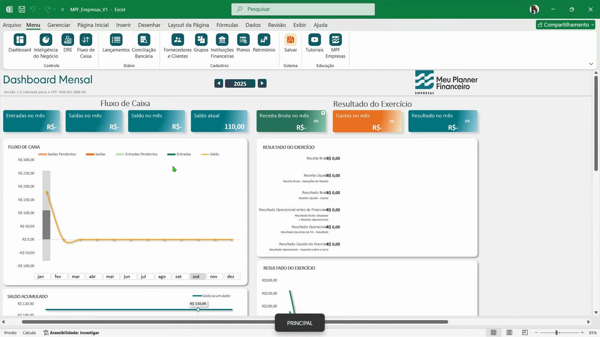600x337 pixels.
Task: Click the Entradas no mês card
Action: (x=31, y=121)
